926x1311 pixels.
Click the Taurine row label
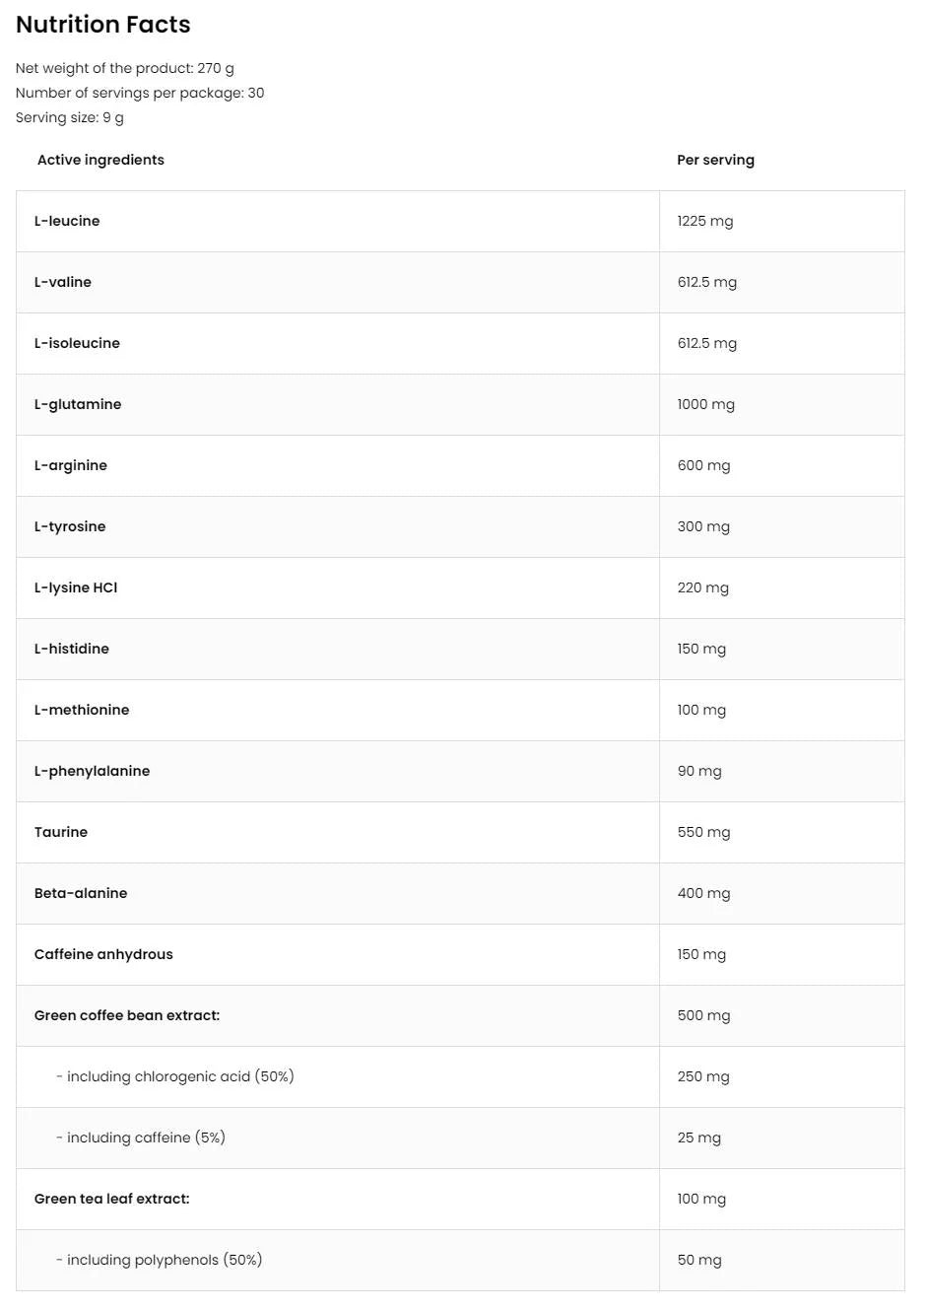[61, 832]
